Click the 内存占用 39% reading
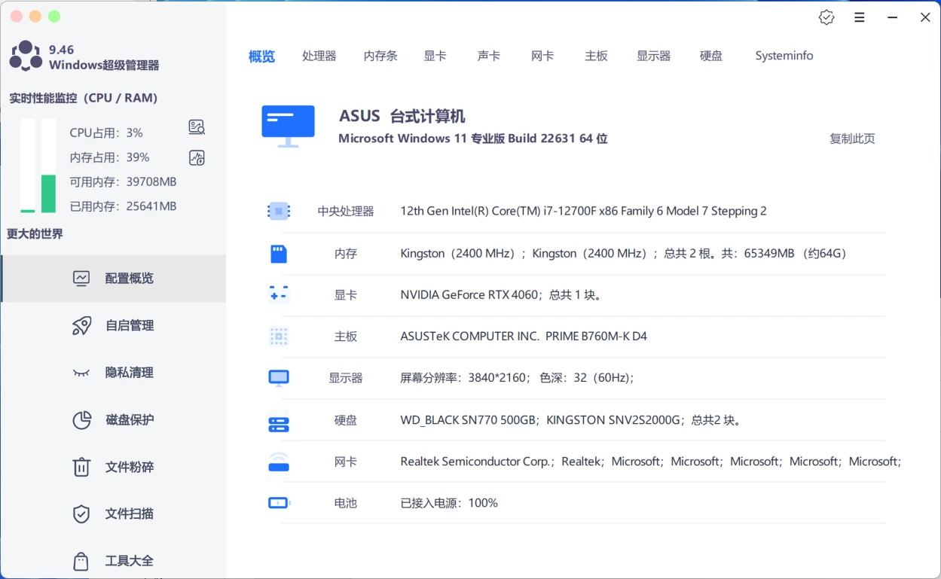 pyautogui.click(x=109, y=157)
